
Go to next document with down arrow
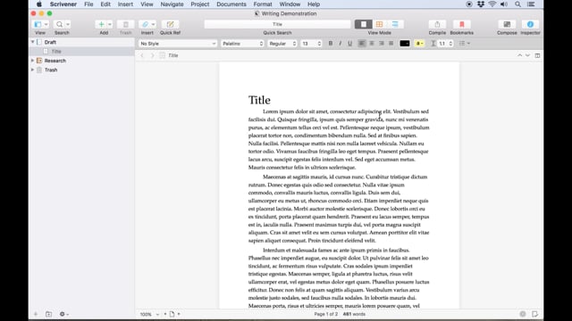pyautogui.click(x=527, y=55)
